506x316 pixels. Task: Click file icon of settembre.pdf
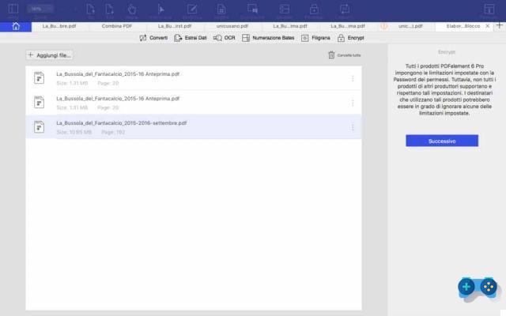pos(39,126)
